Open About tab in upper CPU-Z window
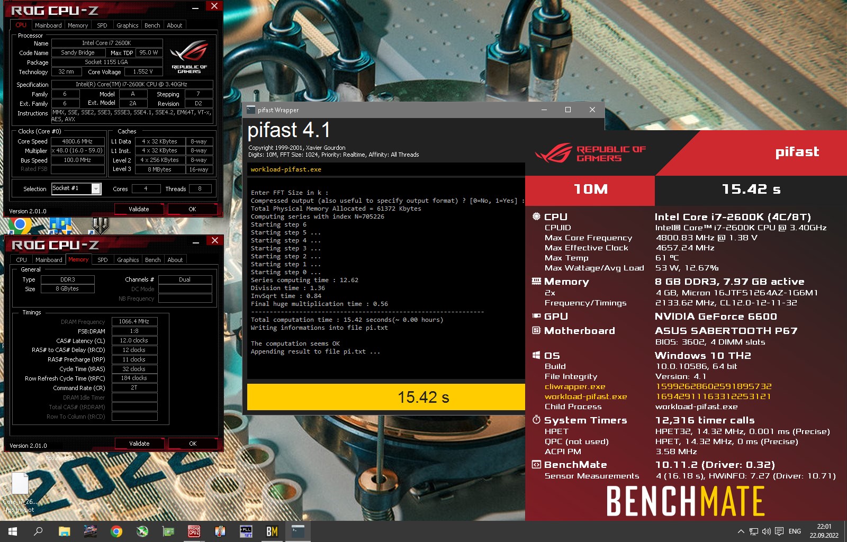This screenshot has height=542, width=847. [175, 25]
